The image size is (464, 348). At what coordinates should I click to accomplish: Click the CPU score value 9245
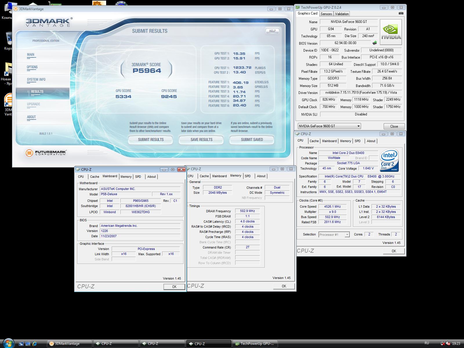click(169, 97)
